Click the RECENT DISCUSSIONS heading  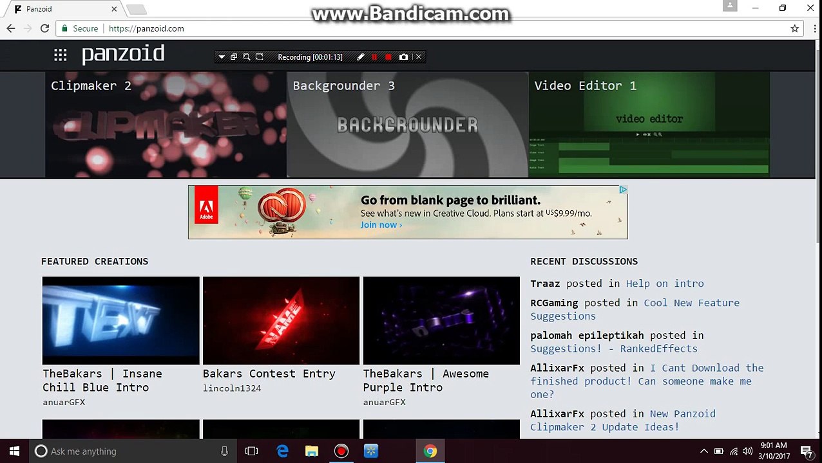[x=584, y=261]
